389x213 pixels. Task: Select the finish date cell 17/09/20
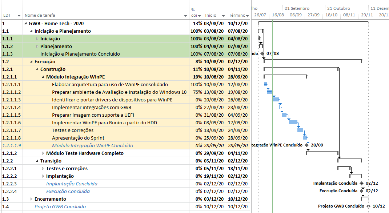pos(238,123)
